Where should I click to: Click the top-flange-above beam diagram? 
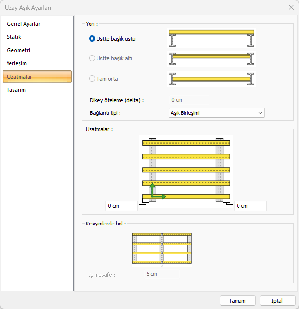click(x=211, y=38)
